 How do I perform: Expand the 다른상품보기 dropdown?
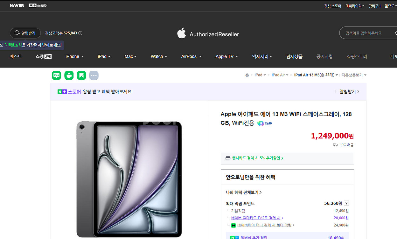coord(354,75)
